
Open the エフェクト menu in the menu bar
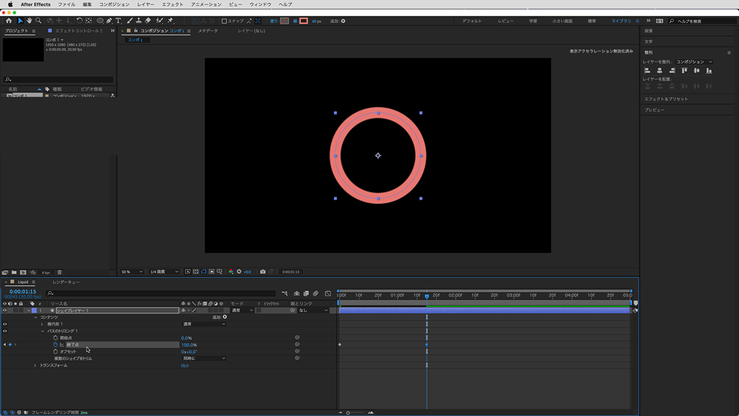[172, 4]
